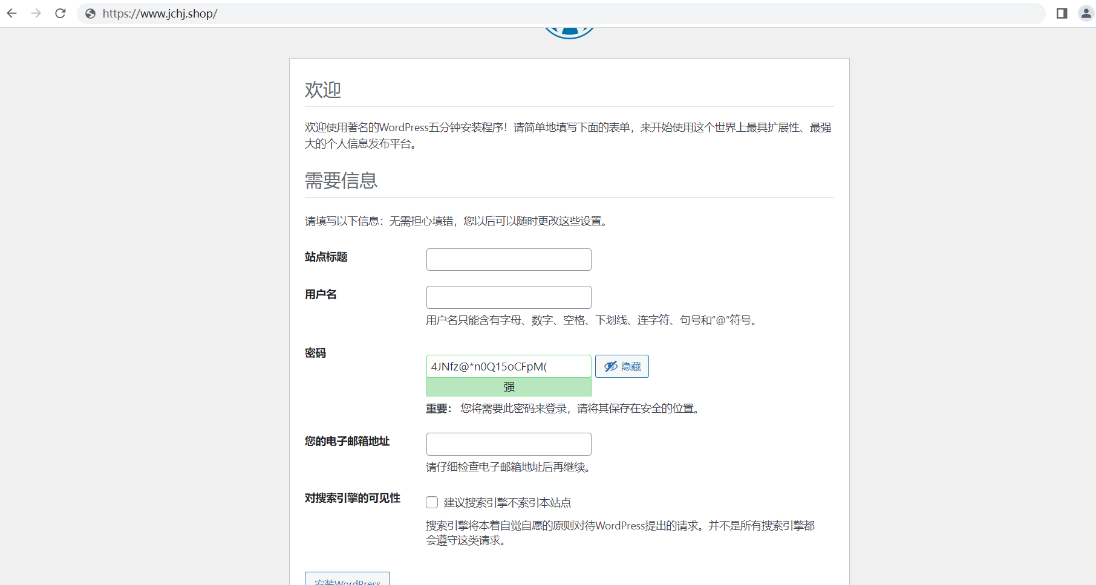The width and height of the screenshot is (1096, 585).
Task: Click the 欢迎 heading
Action: 323,90
